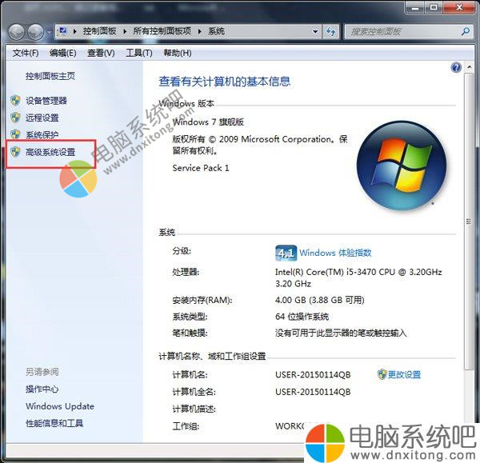Open 性能信息和工具 link
The height and width of the screenshot is (463, 480).
[54, 424]
